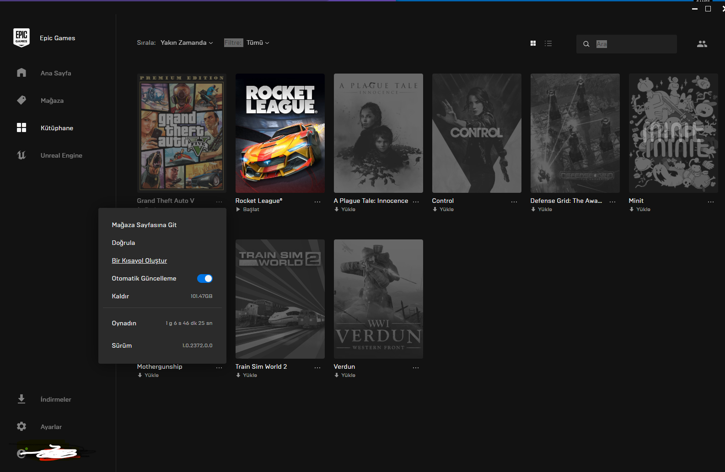Screen dimensions: 725x472
Task: Open the Verdun cover thumbnail
Action: click(378, 299)
